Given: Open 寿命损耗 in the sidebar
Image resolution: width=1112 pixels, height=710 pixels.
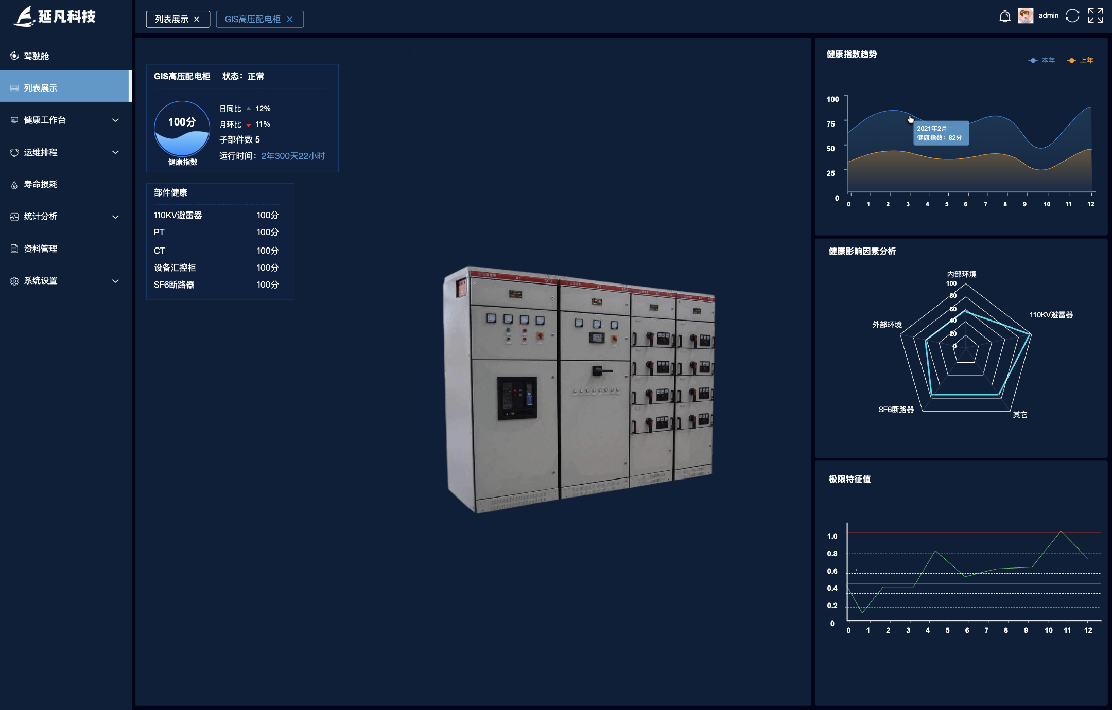Looking at the screenshot, I should [40, 184].
